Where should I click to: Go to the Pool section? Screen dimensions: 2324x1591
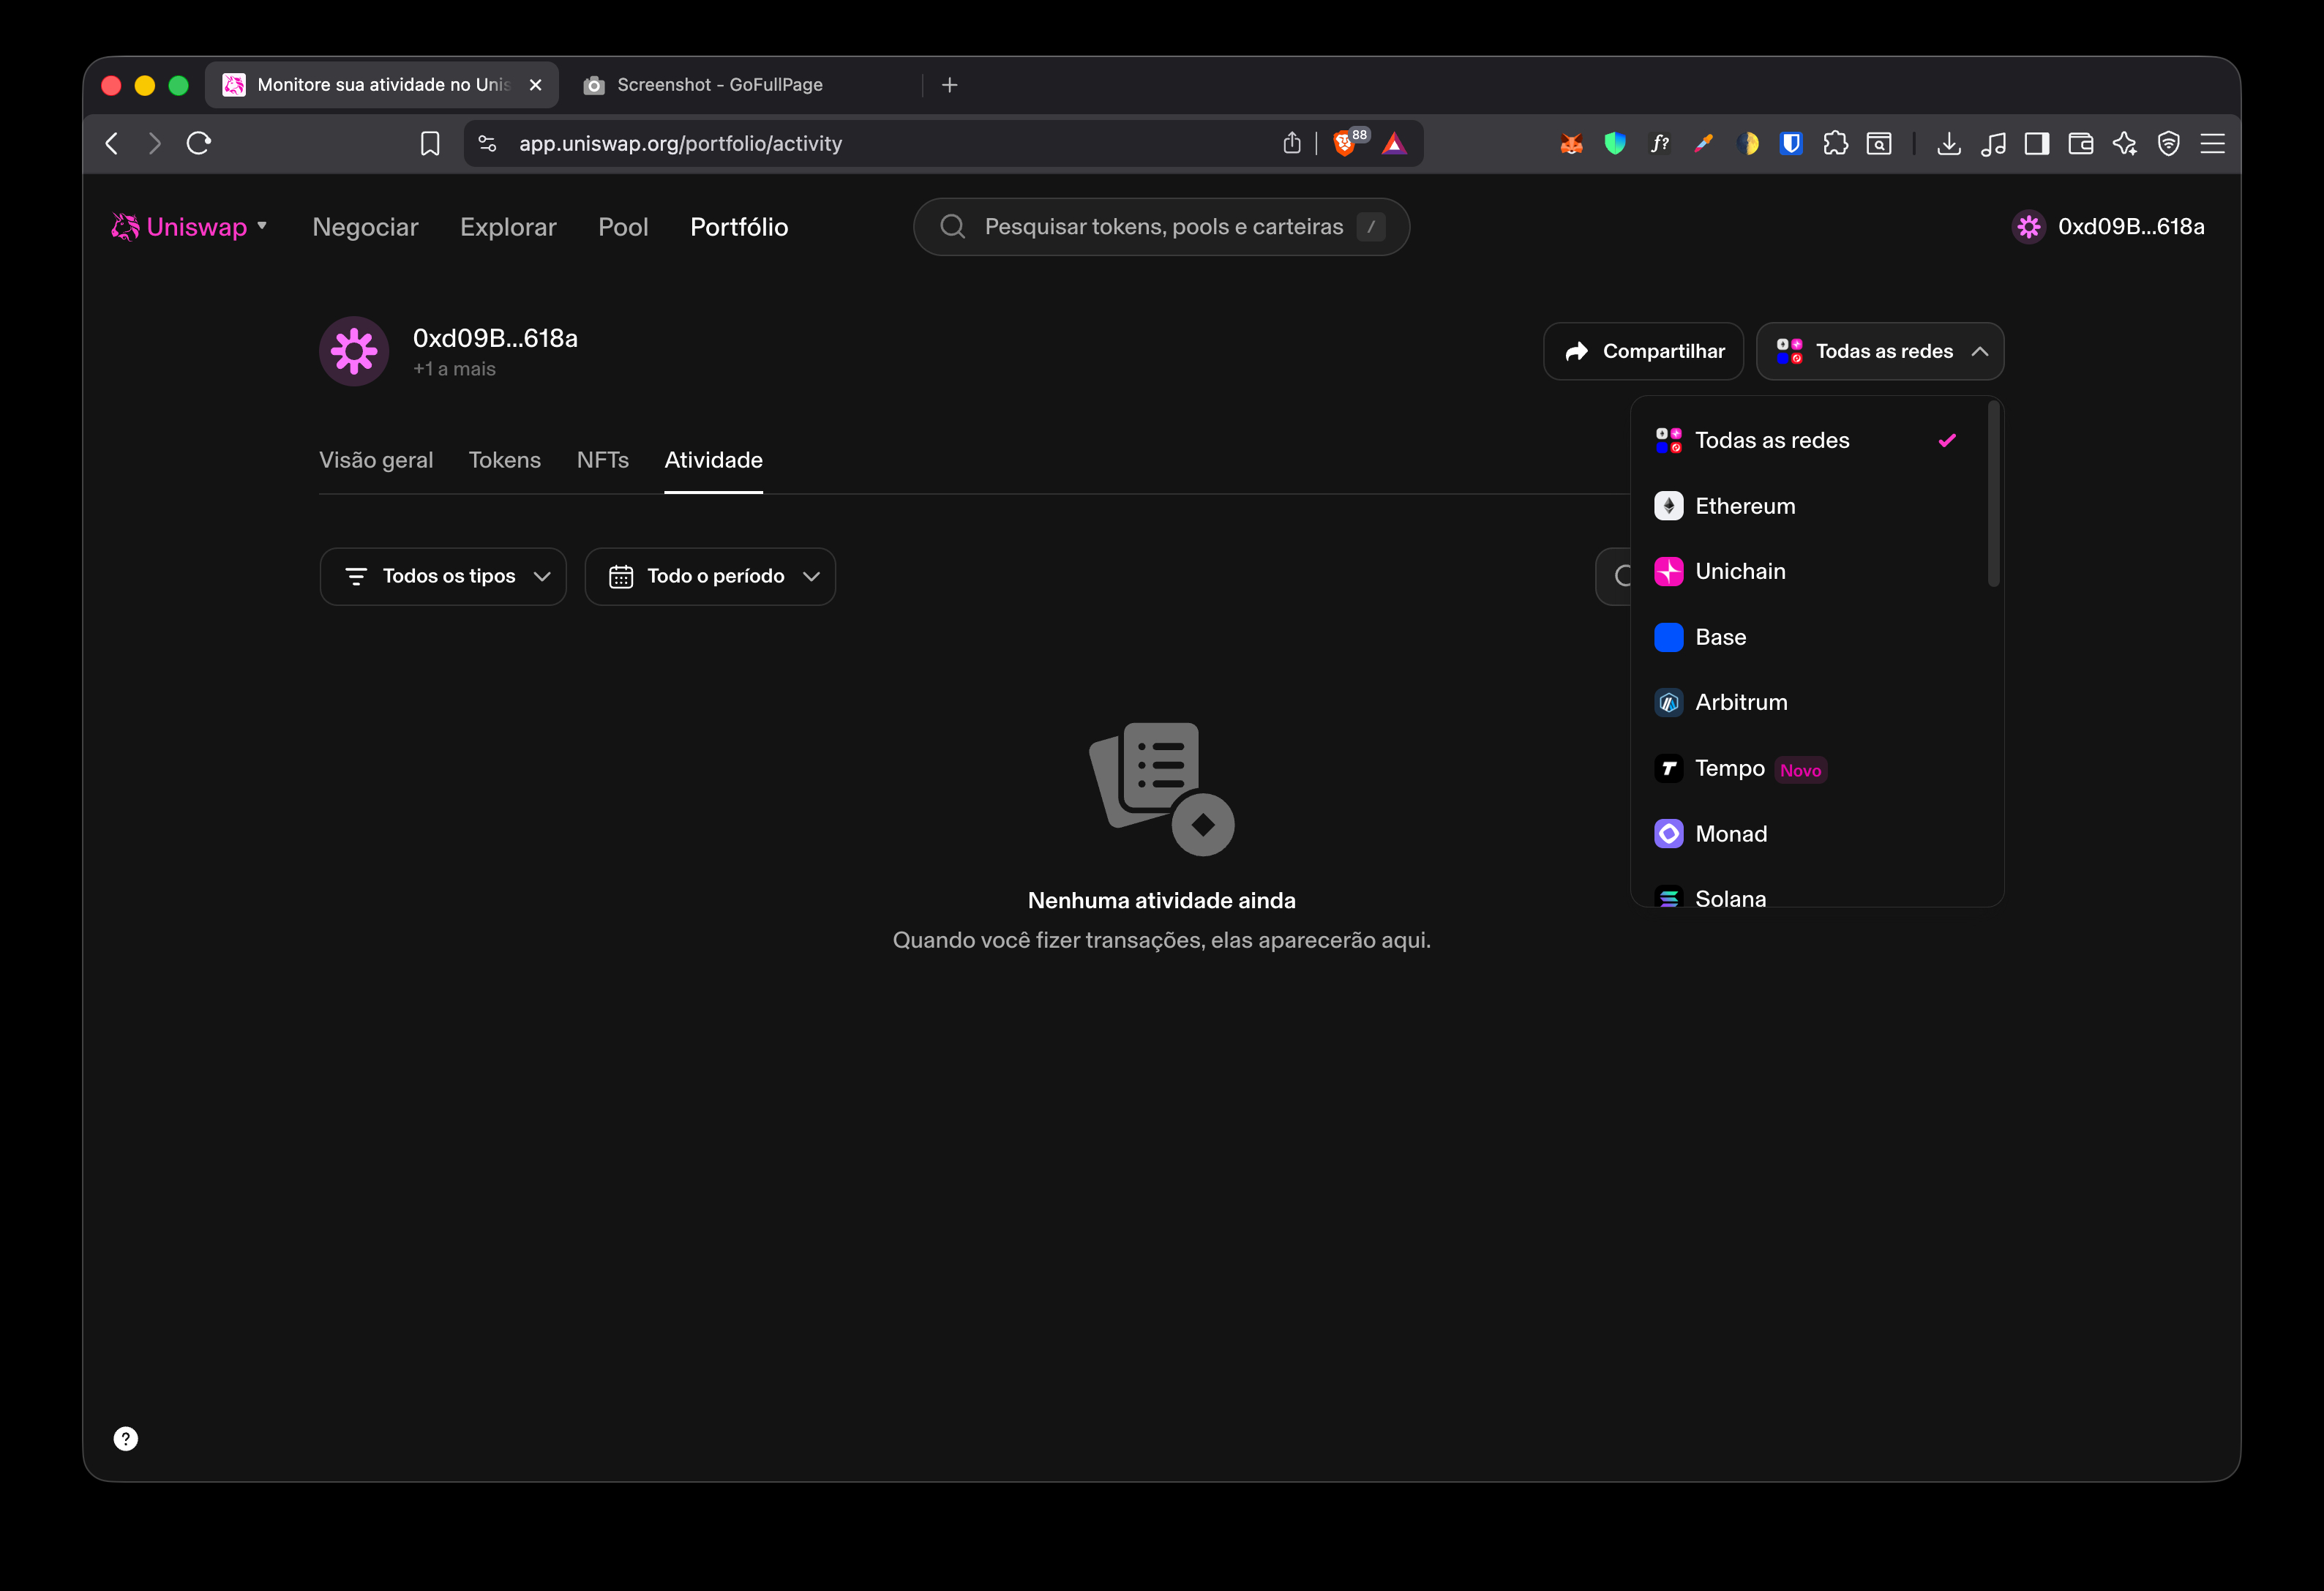[x=623, y=227]
